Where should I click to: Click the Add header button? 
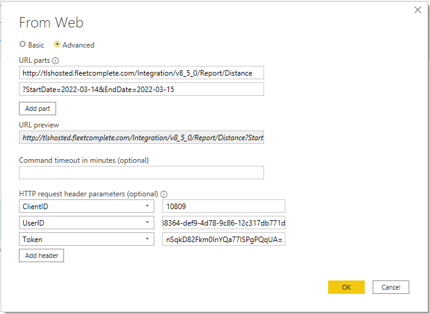41,255
